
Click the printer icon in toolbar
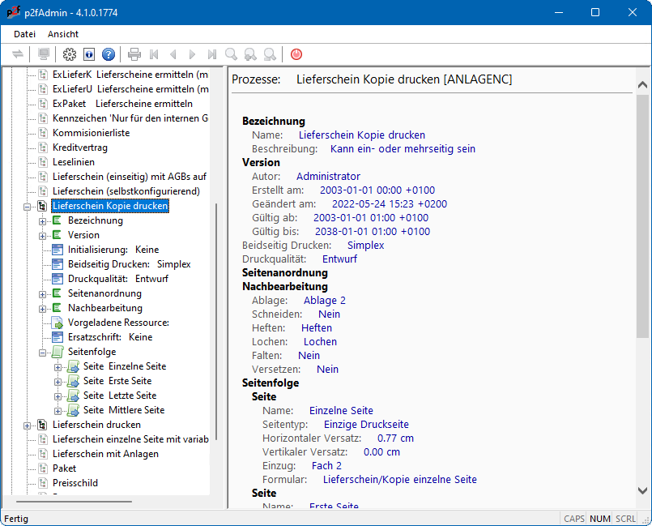click(134, 54)
